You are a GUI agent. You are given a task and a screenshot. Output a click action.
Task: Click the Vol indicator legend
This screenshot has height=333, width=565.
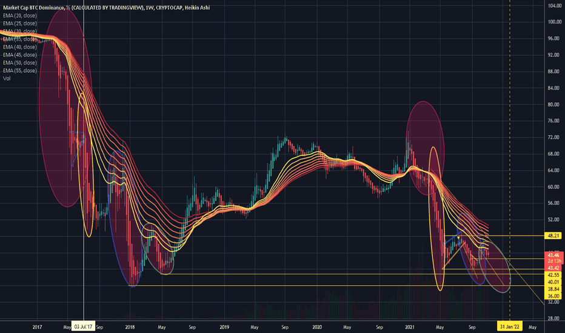pyautogui.click(x=7, y=79)
